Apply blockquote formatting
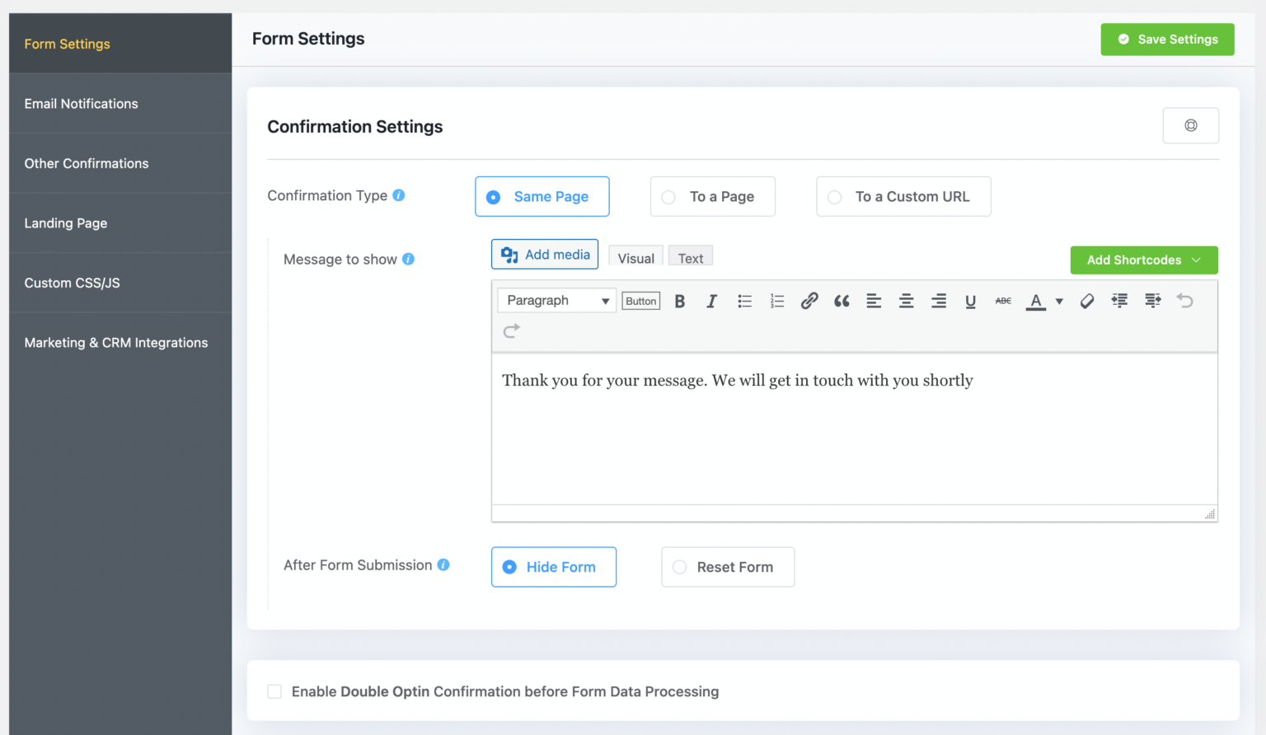Screen dimensions: 1266x735 tap(842, 301)
